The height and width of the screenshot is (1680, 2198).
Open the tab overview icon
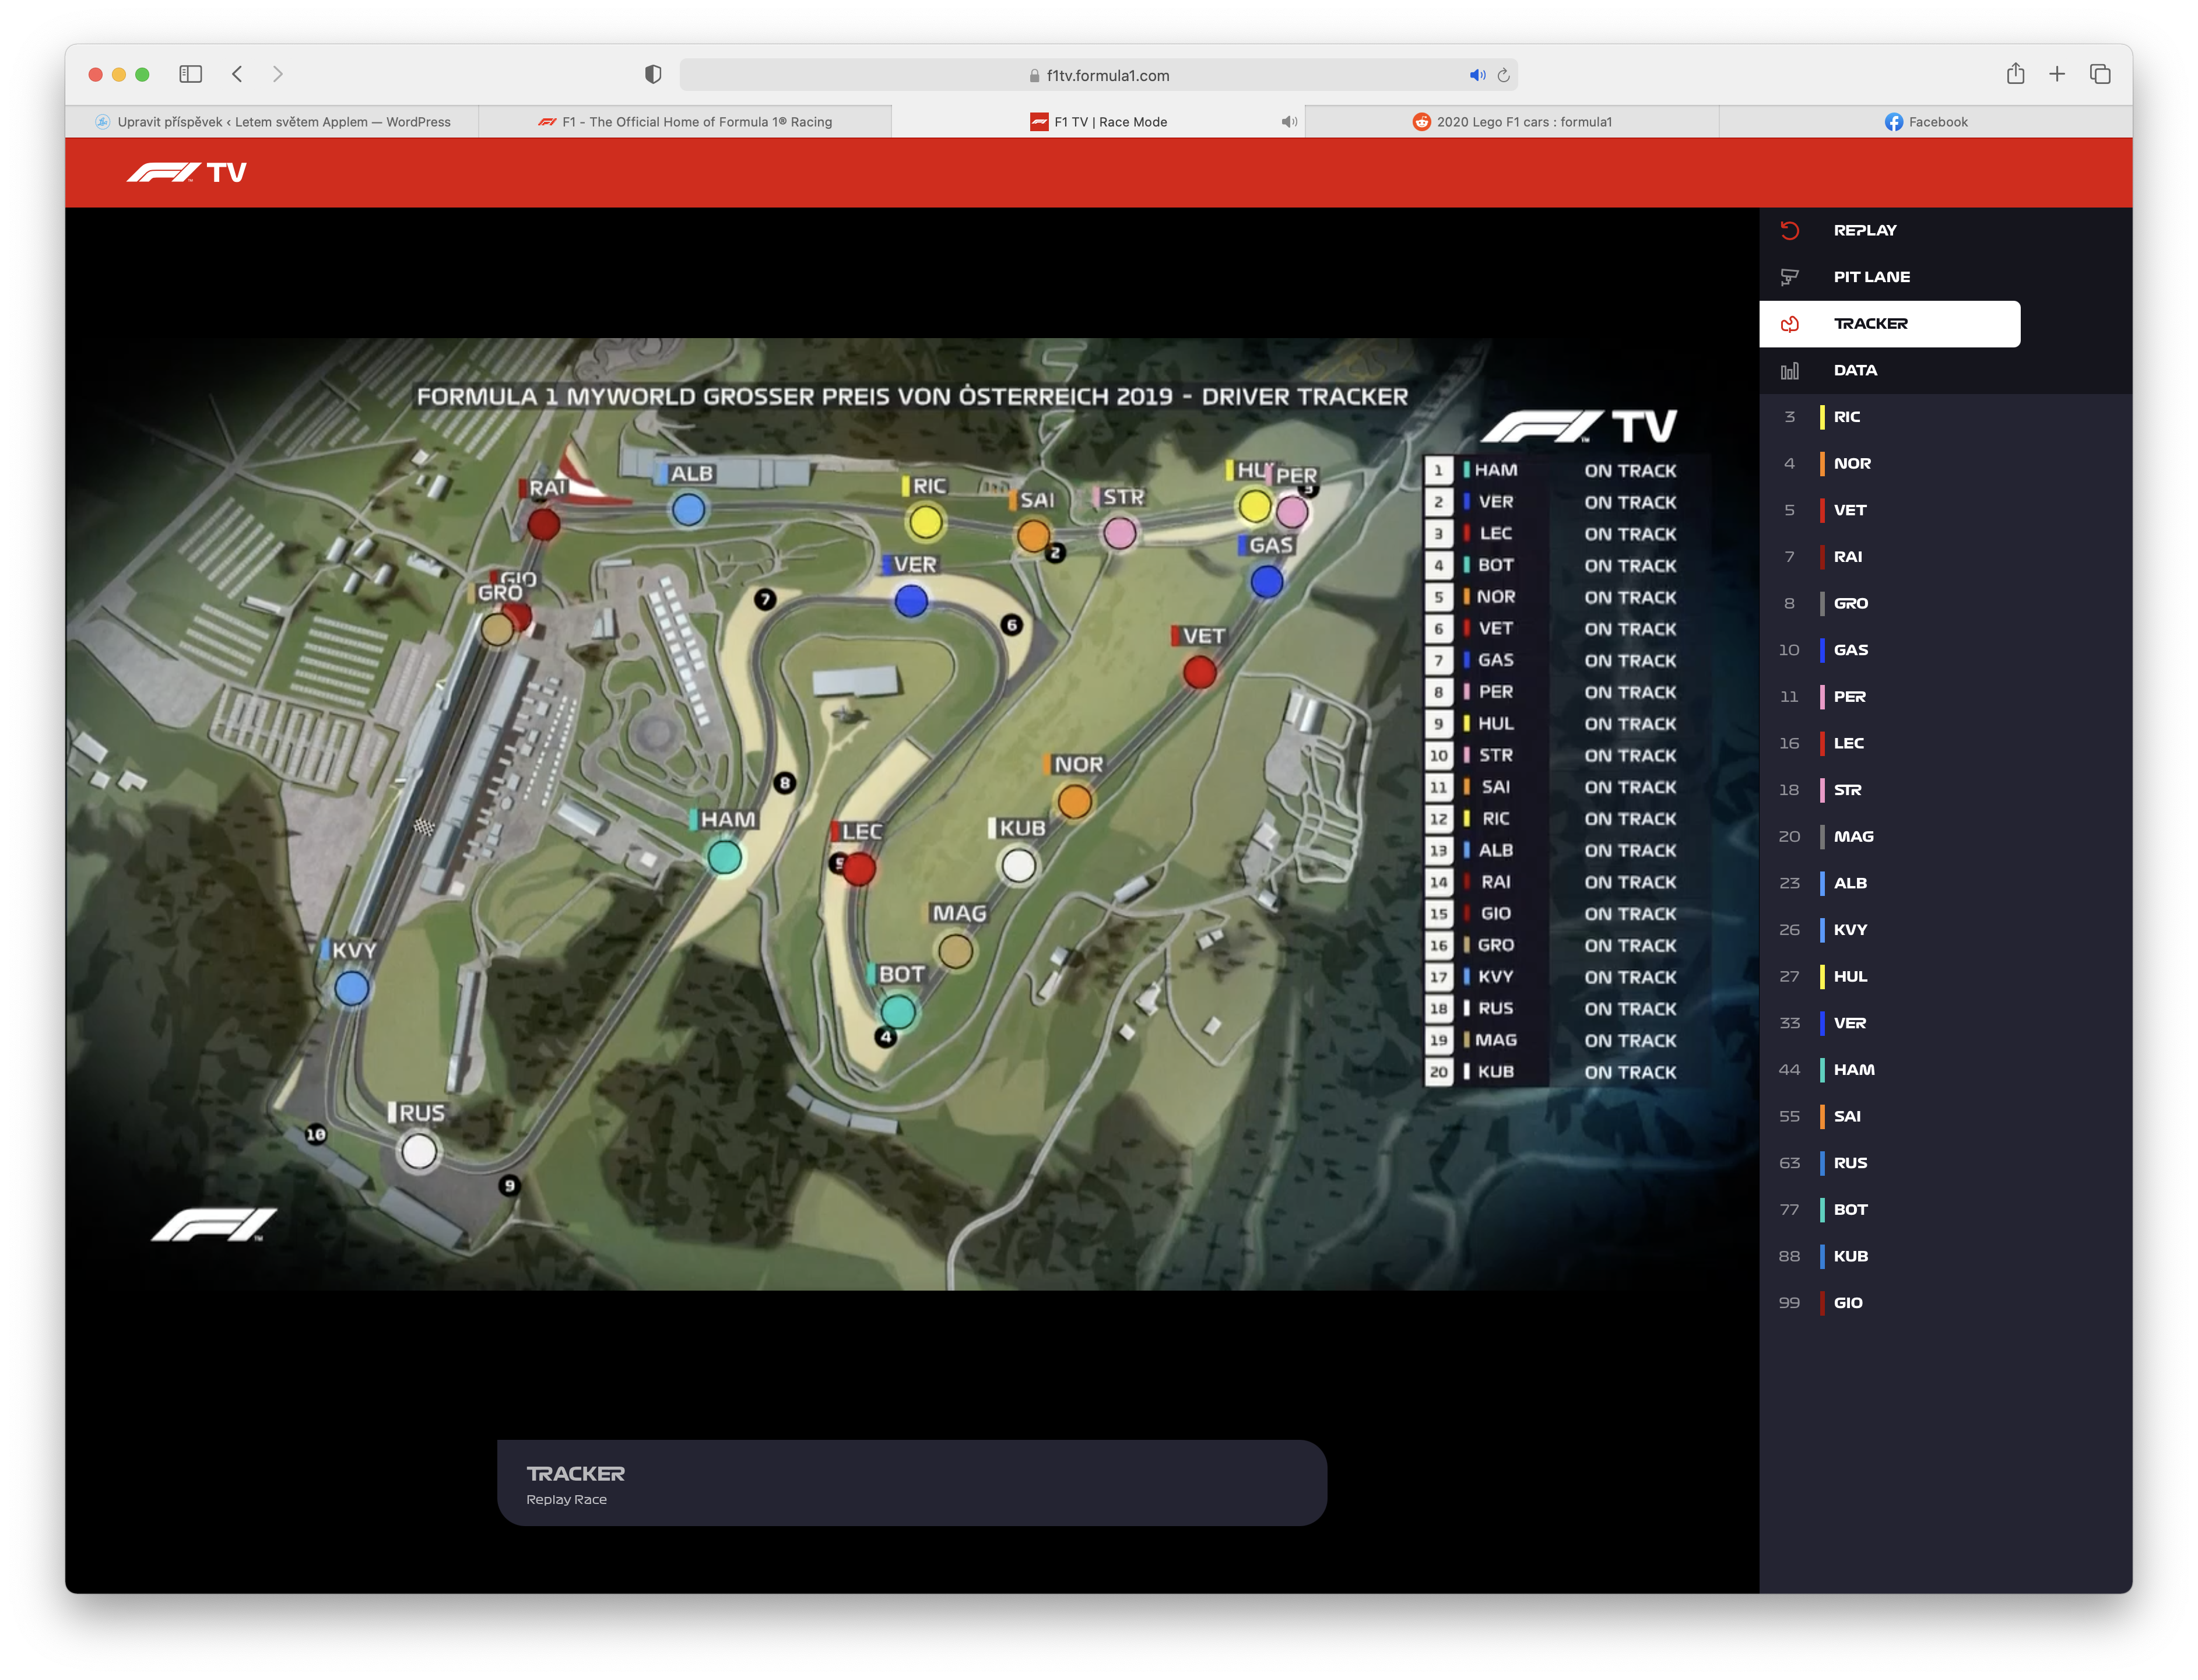pos(2099,74)
